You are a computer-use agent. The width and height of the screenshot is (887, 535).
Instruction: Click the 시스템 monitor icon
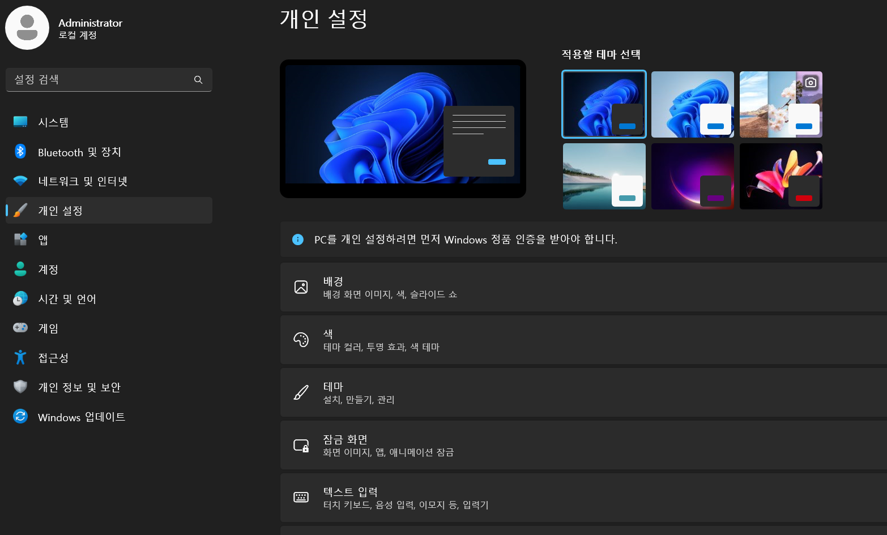[x=20, y=122]
